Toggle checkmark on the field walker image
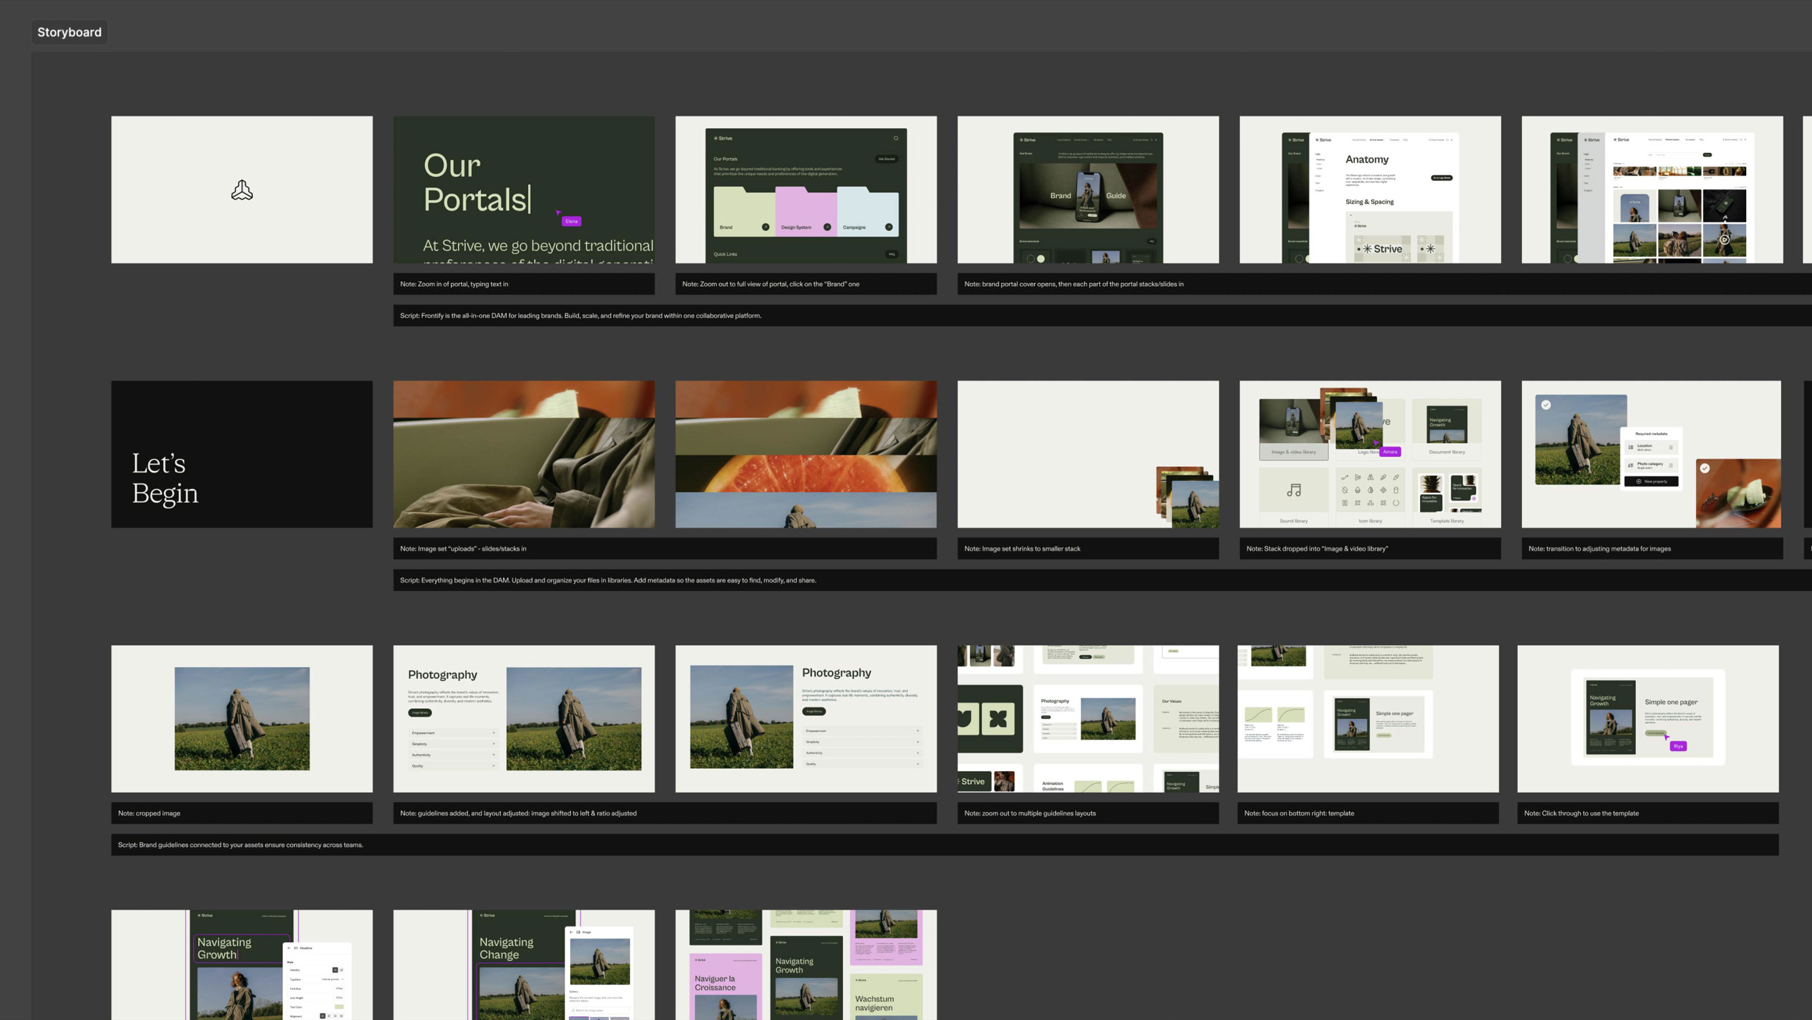 point(1546,405)
